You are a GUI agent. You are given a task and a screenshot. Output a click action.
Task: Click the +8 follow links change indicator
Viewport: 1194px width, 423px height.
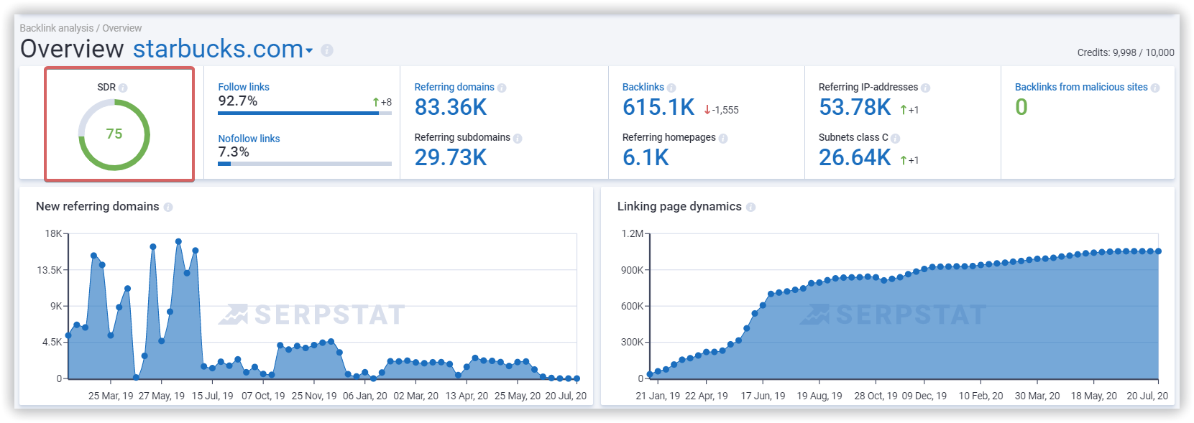click(x=382, y=102)
